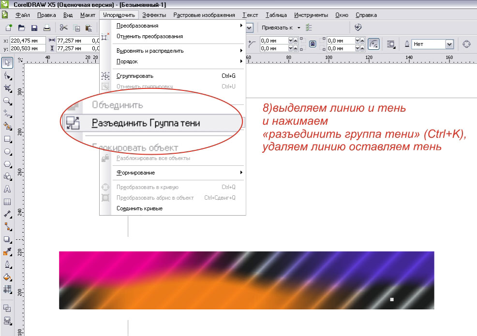477x336 pixels.
Task: Open the Правка menu
Action: 46,15
